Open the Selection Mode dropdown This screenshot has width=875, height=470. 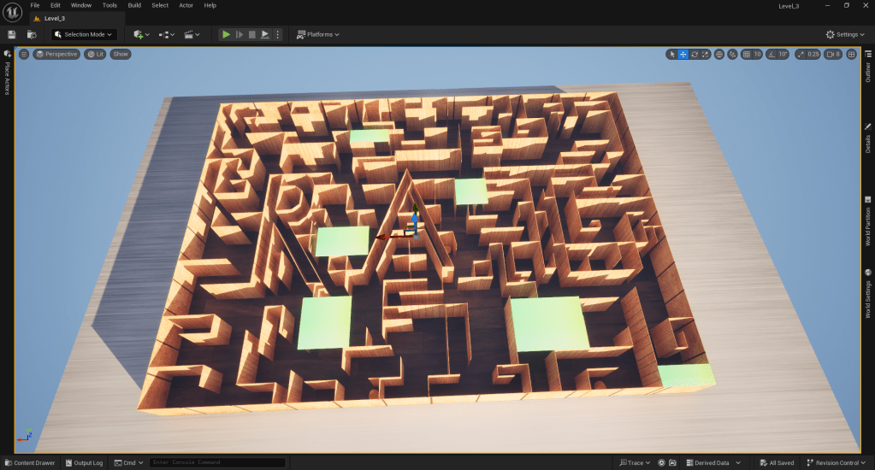point(83,34)
